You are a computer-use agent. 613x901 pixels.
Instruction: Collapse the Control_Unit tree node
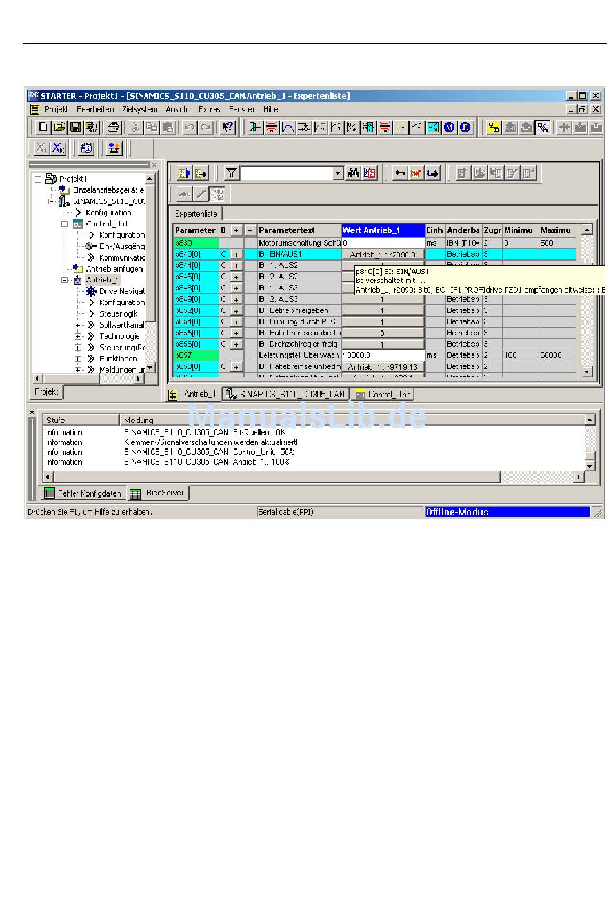click(x=65, y=224)
